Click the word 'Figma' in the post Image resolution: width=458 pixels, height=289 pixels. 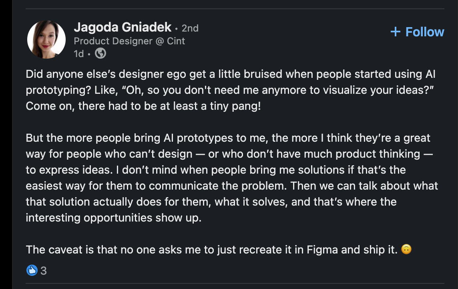point(323,250)
